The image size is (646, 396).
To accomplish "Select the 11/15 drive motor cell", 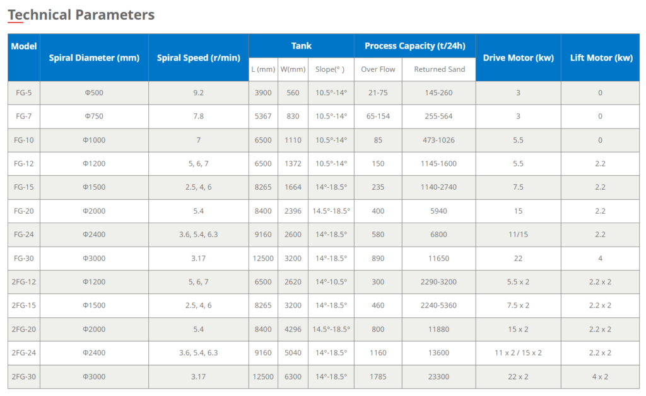I will (519, 234).
